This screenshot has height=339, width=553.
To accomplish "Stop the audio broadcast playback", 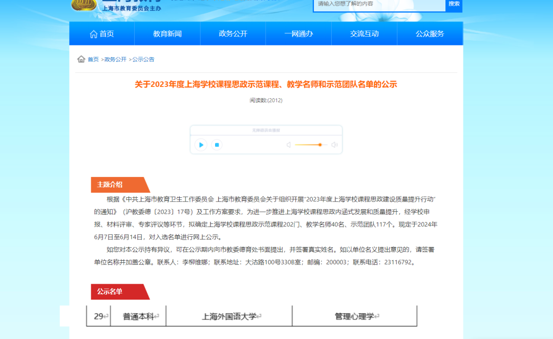I will [x=217, y=145].
